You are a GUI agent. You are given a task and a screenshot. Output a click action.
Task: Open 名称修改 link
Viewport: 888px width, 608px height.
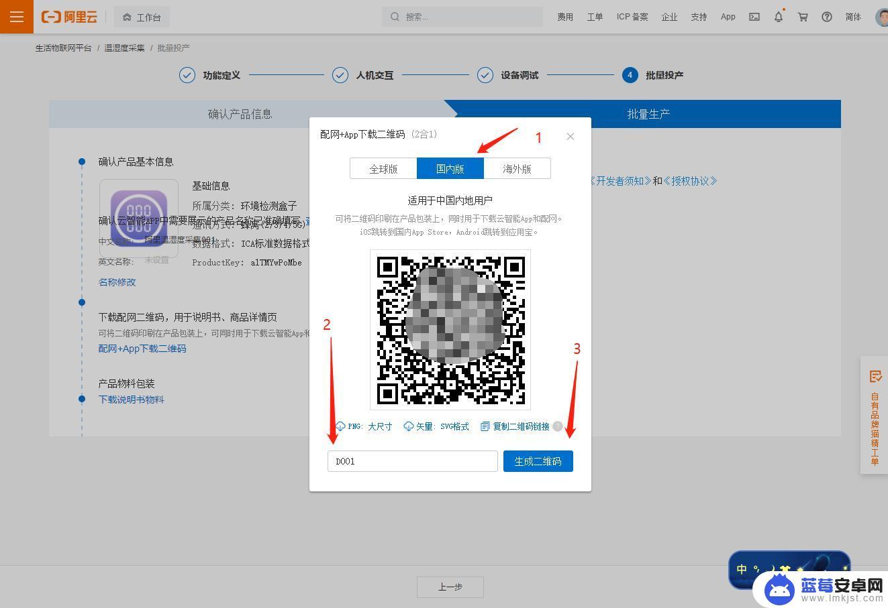coord(117,282)
